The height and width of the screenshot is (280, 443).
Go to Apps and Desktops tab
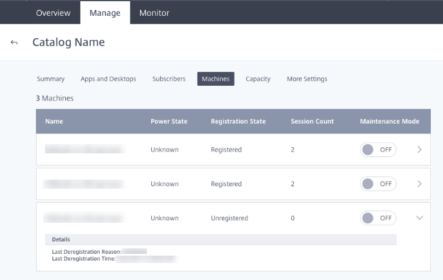(x=108, y=79)
